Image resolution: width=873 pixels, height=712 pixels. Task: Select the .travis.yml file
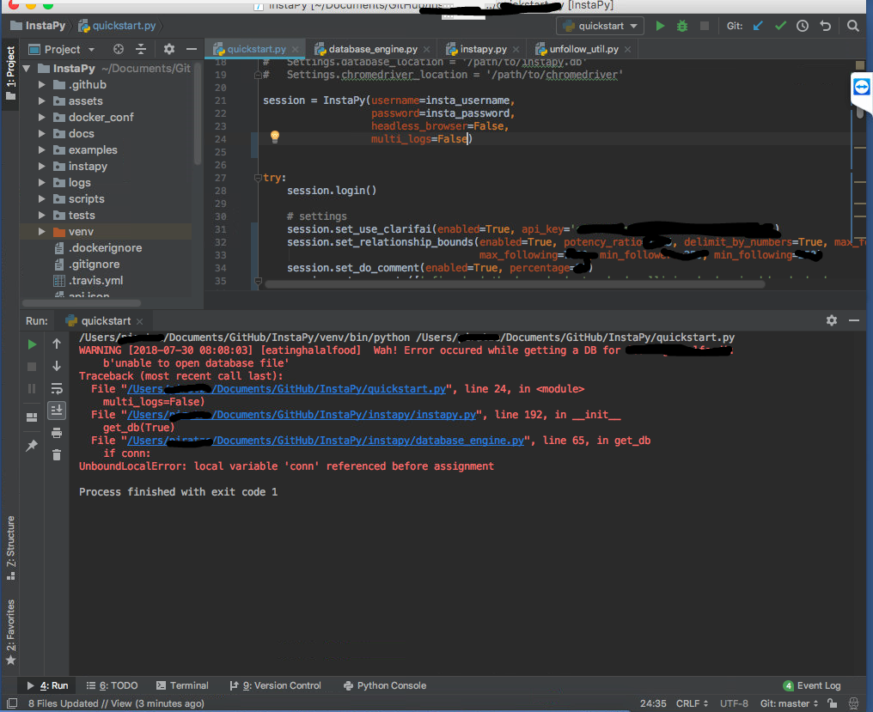(95, 281)
